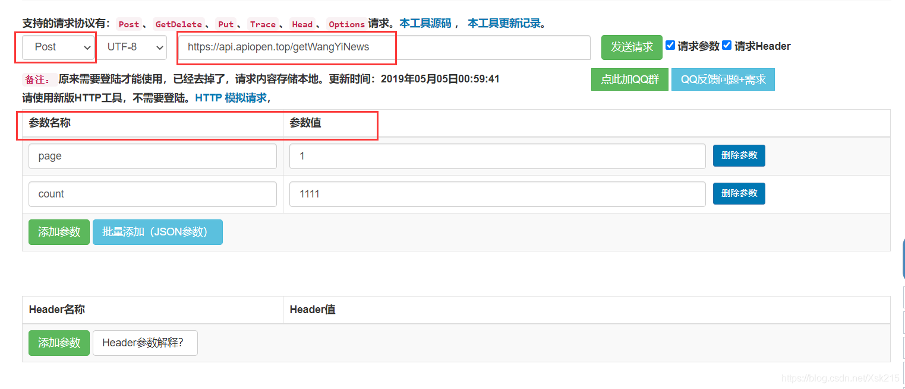This screenshot has width=905, height=389.
Task: Click 添加参数 in the Header section
Action: (x=59, y=343)
